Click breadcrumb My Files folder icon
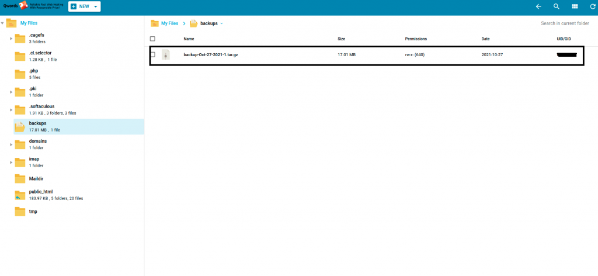This screenshot has height=276, width=598. pyautogui.click(x=154, y=23)
